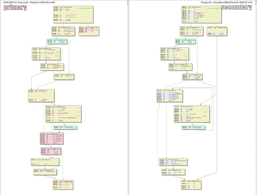The height and width of the screenshot is (195, 257).
Task: Click the right-side second-row node in primary graph
Action: point(89,30)
